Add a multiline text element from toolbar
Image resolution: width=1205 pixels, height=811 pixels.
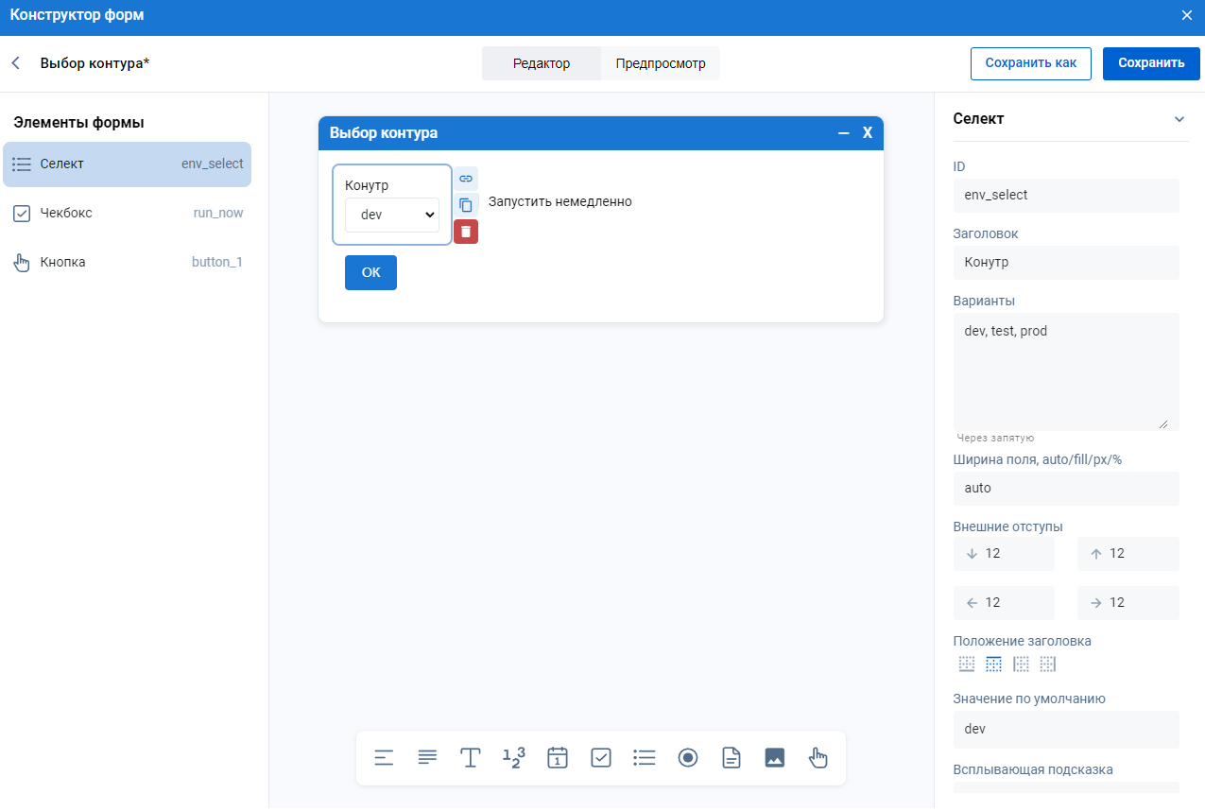(427, 758)
